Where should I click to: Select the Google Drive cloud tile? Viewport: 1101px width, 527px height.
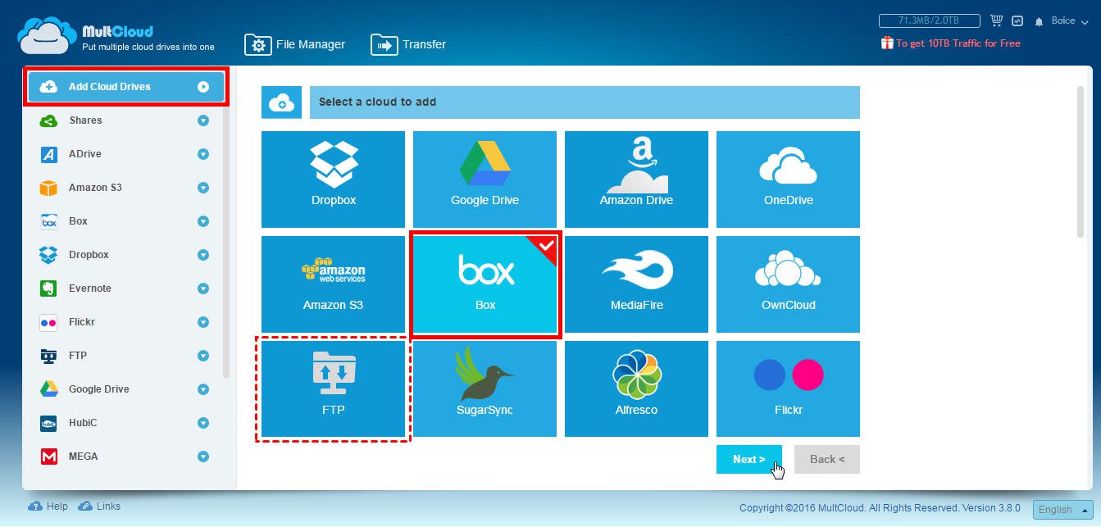485,179
